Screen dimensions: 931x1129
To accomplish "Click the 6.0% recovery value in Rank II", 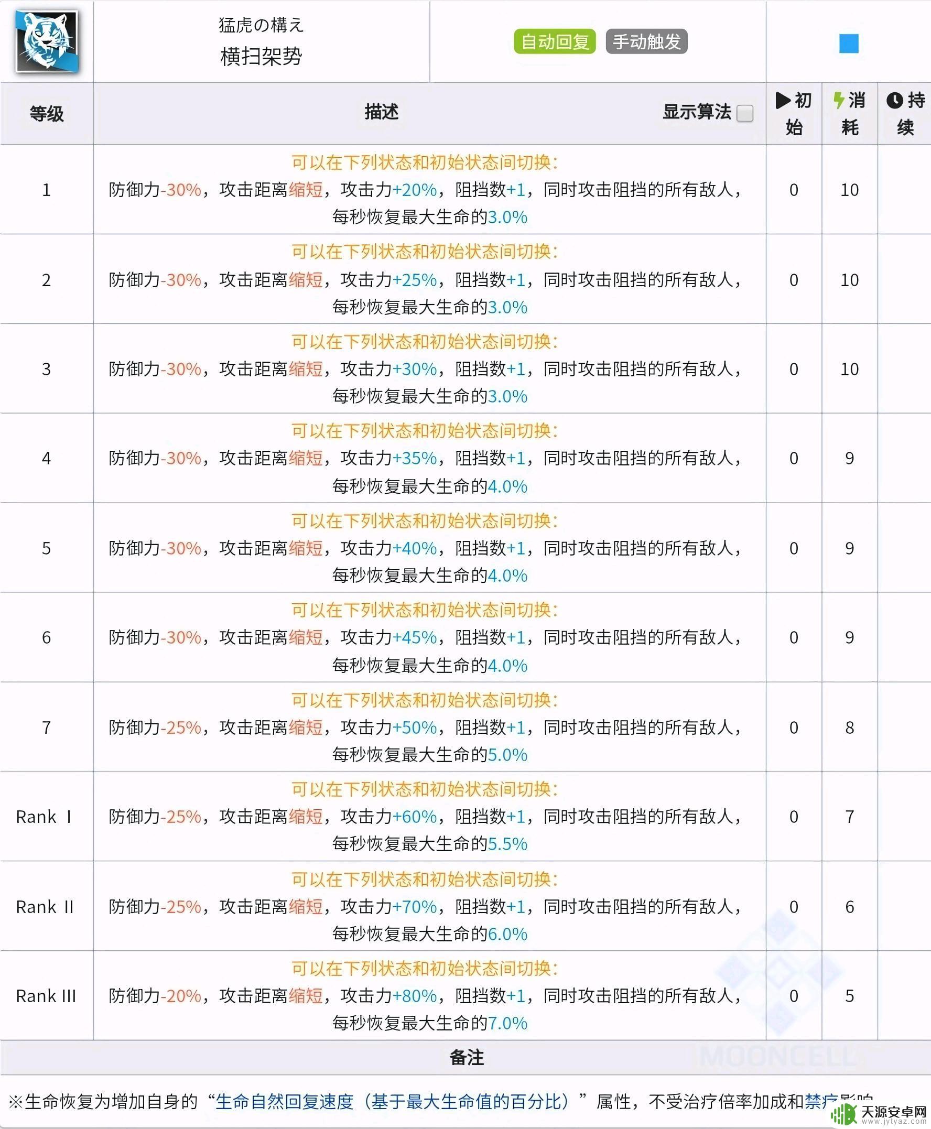I will click(x=507, y=934).
